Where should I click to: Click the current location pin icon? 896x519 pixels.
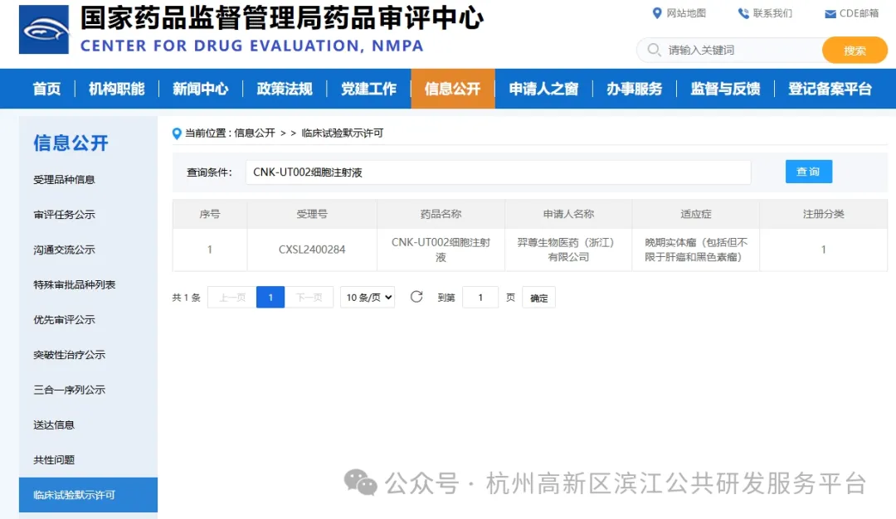pyautogui.click(x=177, y=133)
